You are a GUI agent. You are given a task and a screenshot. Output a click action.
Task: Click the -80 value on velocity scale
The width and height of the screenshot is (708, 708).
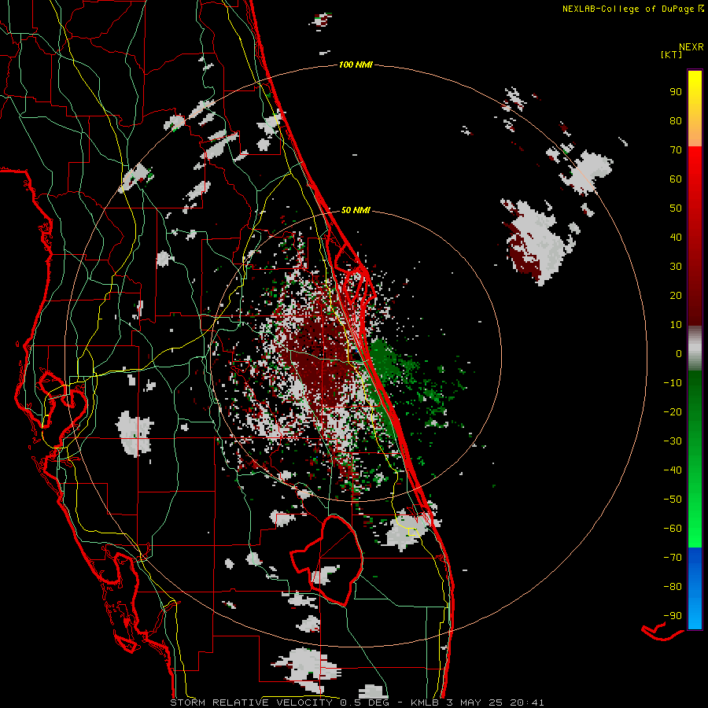pos(673,587)
